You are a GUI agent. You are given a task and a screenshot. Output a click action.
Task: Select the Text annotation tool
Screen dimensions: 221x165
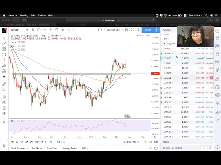4,60
